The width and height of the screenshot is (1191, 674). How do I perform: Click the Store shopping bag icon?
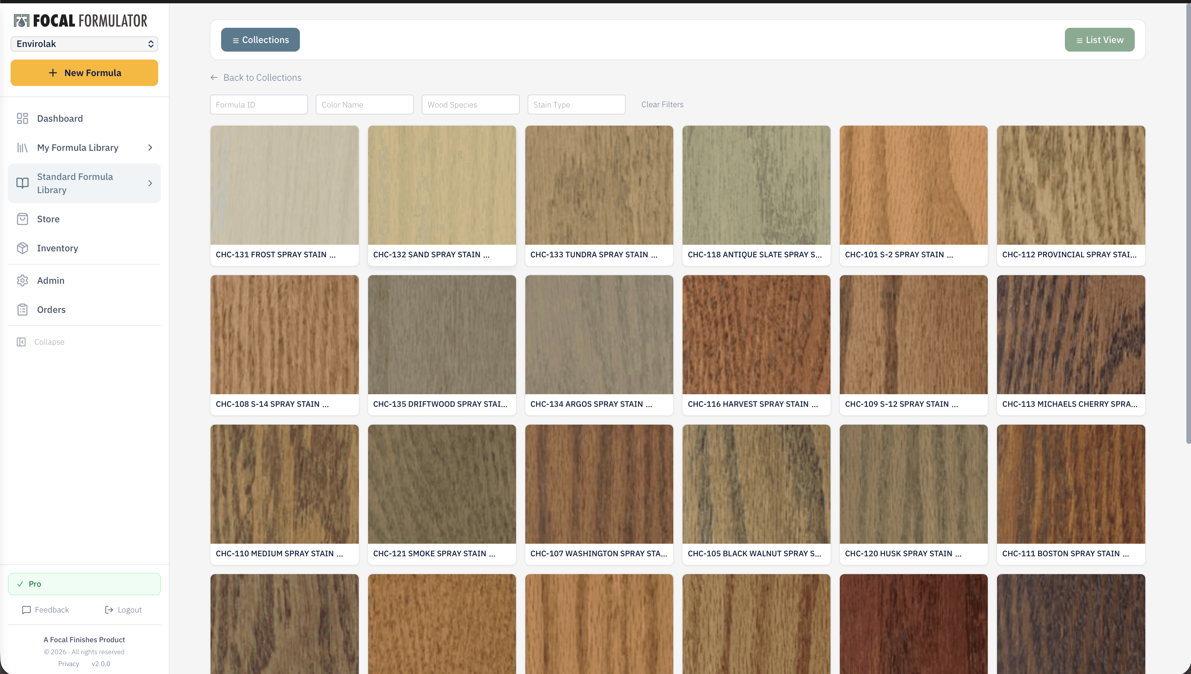[22, 219]
